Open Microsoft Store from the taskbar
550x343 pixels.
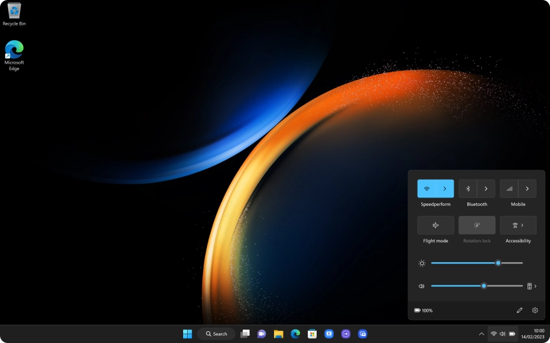click(311, 333)
